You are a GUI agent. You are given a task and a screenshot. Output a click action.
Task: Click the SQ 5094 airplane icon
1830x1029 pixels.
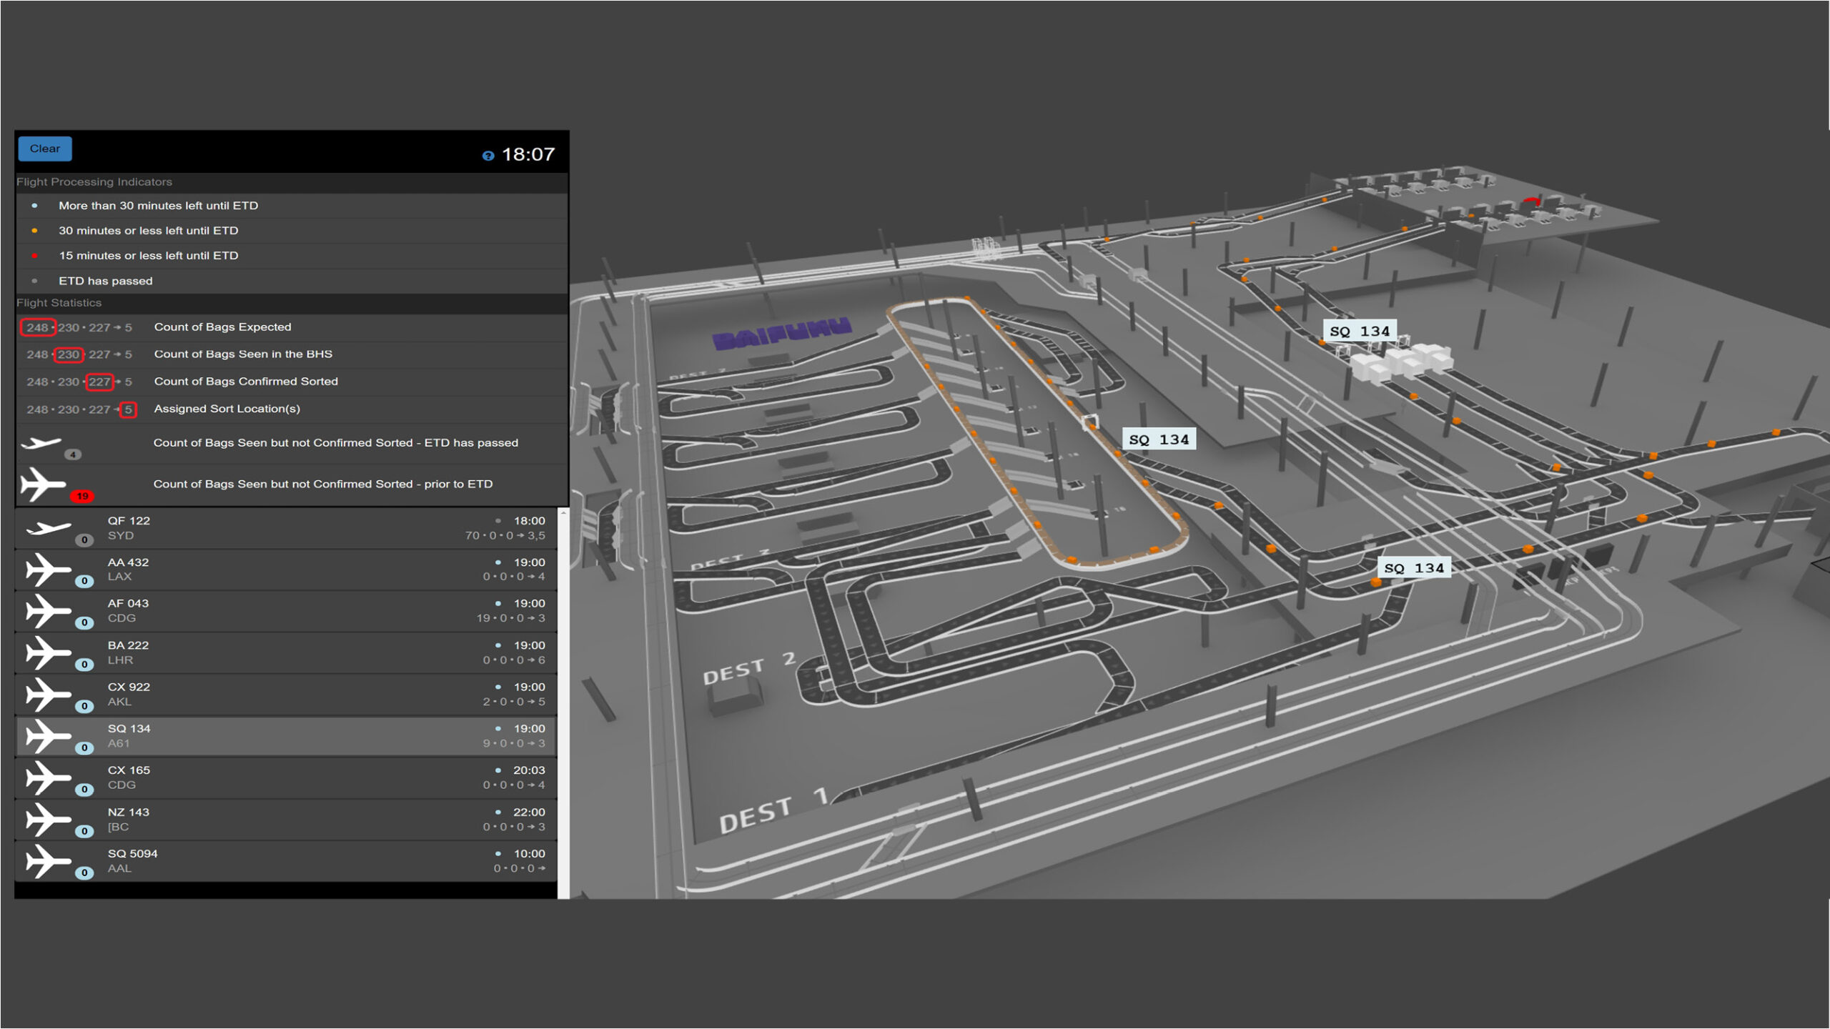click(x=47, y=861)
